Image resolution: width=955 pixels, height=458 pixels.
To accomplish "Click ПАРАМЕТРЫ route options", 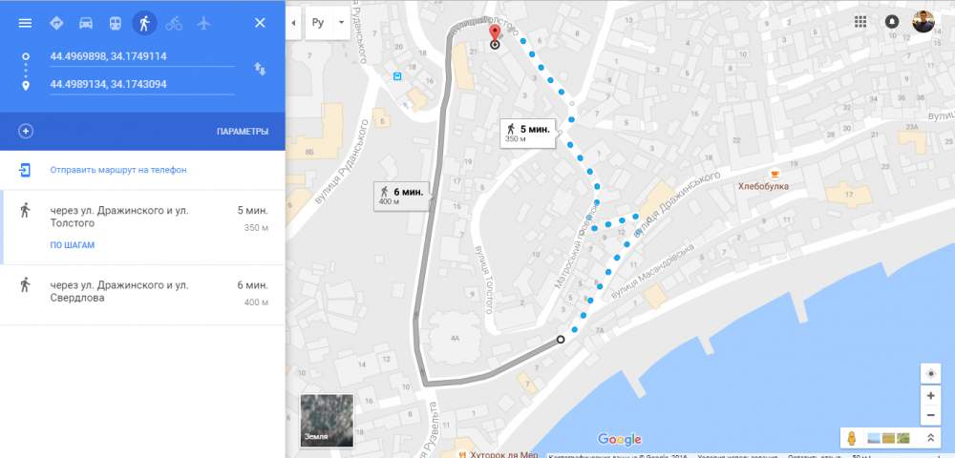I will [243, 132].
